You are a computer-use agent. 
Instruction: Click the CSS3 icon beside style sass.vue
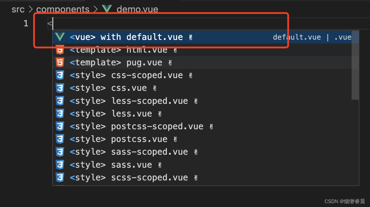click(x=60, y=164)
